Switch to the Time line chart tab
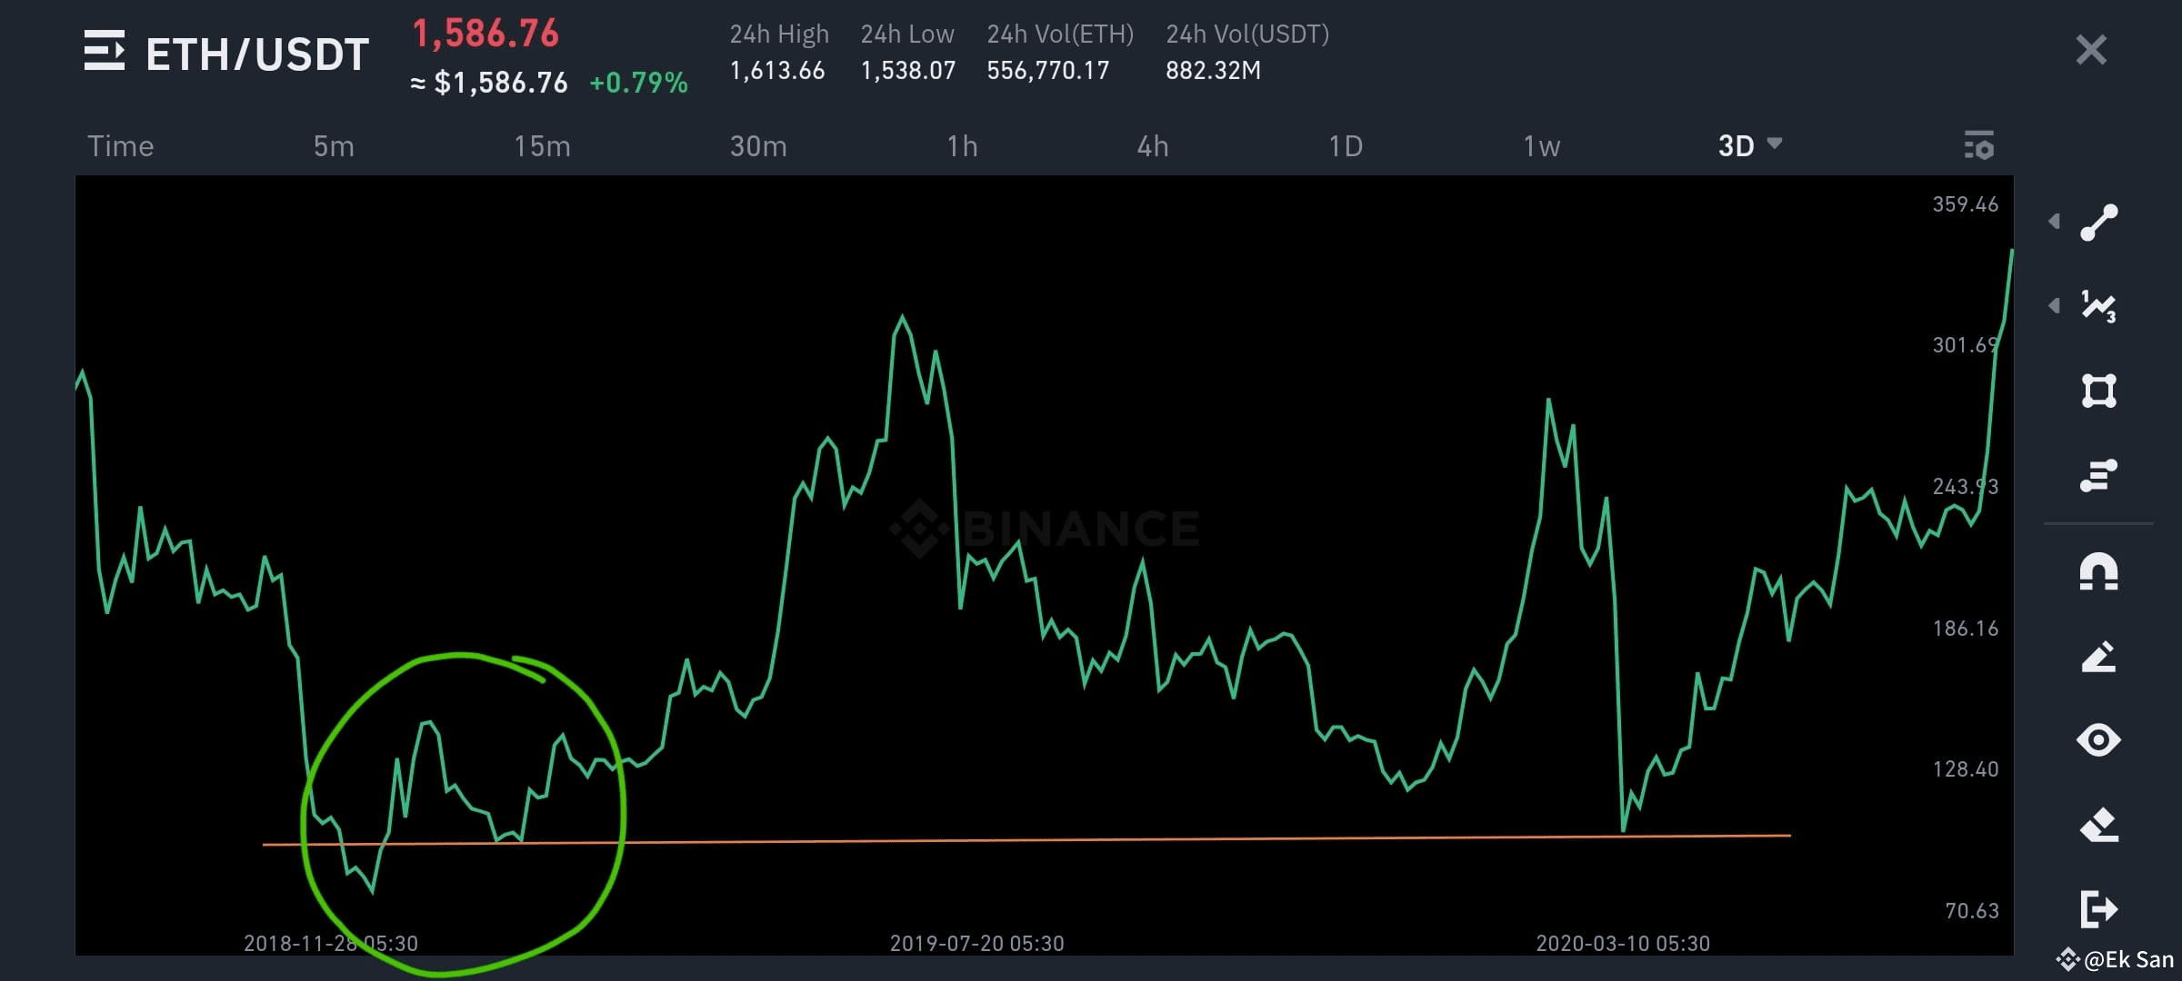 [120, 146]
